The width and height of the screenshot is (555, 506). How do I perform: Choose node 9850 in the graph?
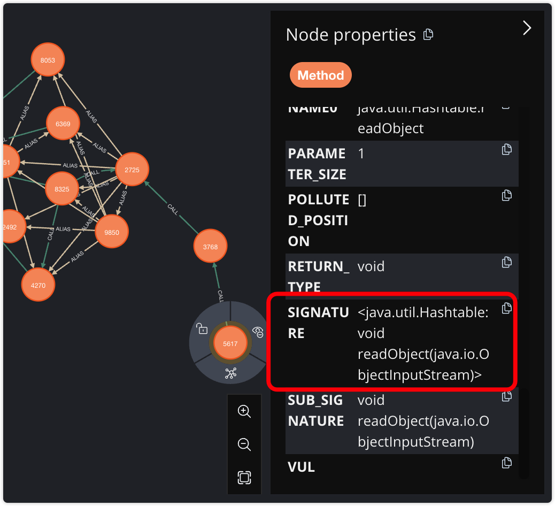tap(111, 232)
